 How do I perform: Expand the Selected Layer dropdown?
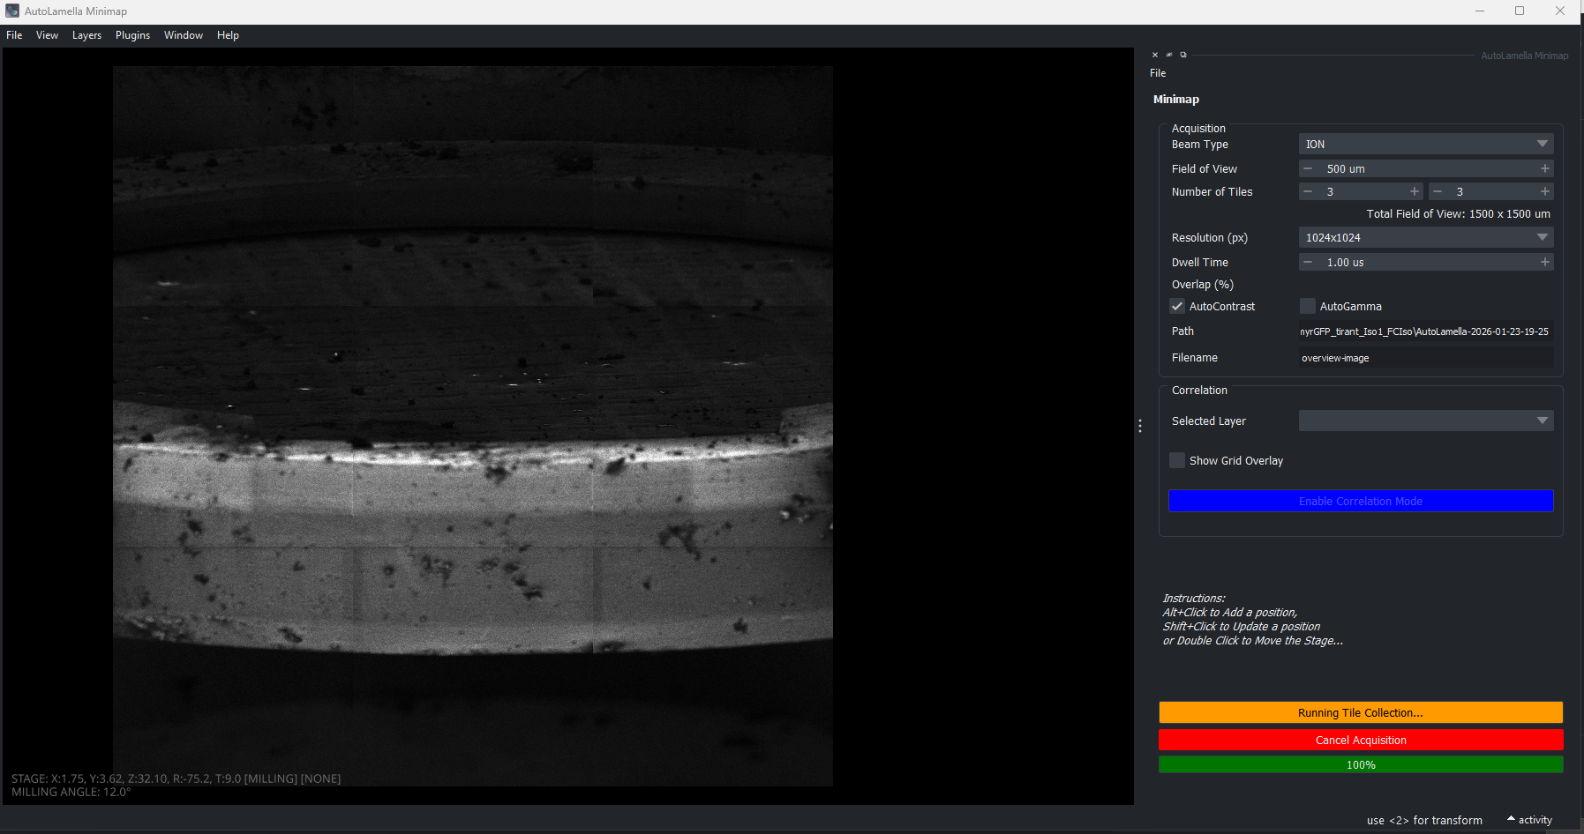pos(1425,421)
